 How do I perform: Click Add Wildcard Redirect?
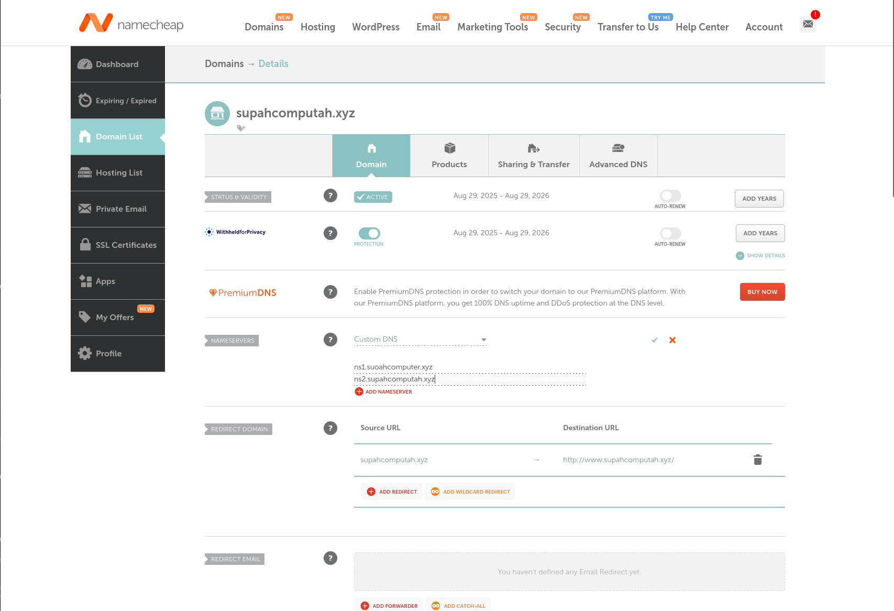(470, 492)
